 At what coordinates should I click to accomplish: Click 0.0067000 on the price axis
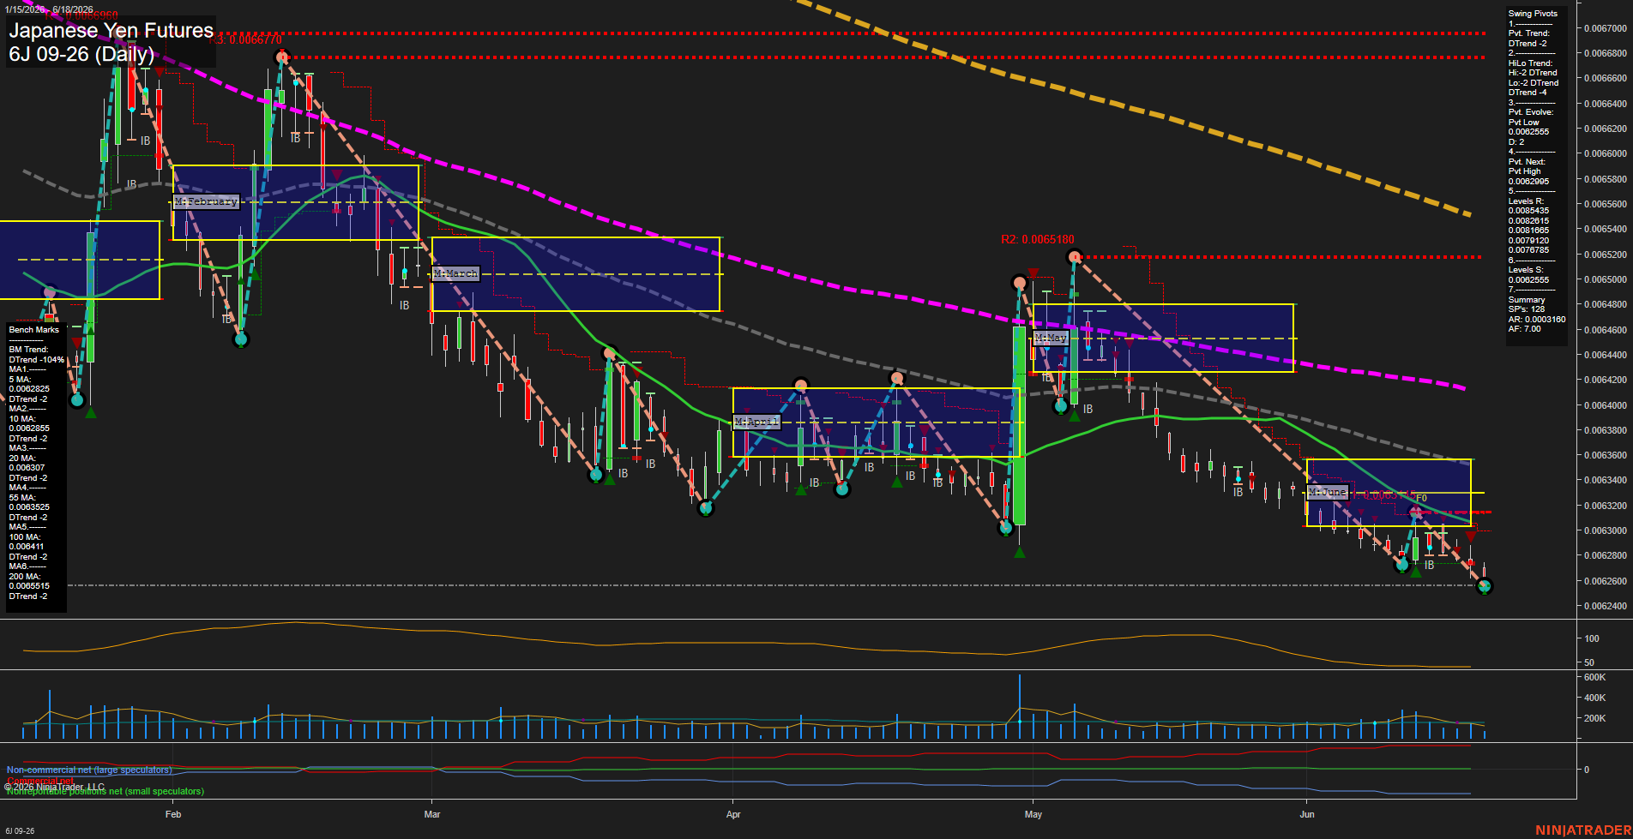[1606, 28]
